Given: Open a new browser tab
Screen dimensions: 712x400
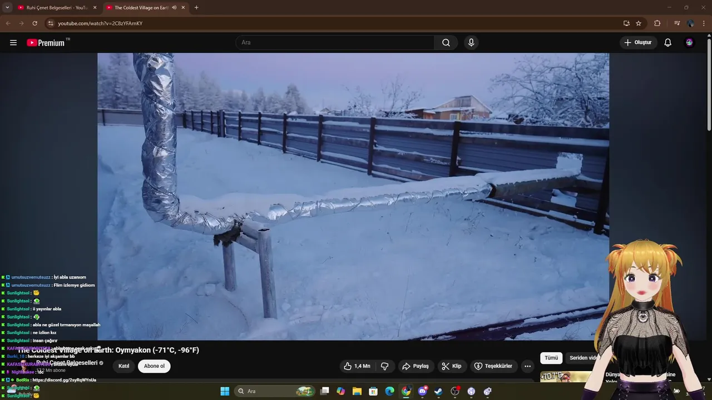Looking at the screenshot, I should coord(196,8).
